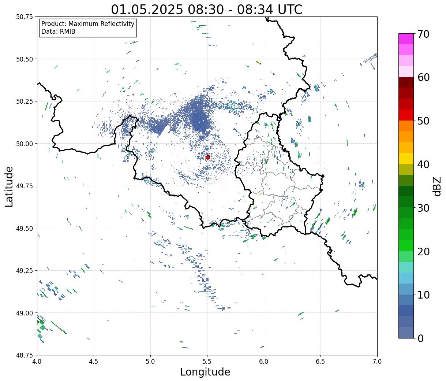Image resolution: width=446 pixels, height=381 pixels.
Task: Click the colorbar tick label 30
Action: point(423,208)
